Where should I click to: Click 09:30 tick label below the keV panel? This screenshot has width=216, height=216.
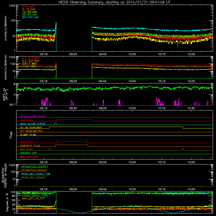[x=73, y=54]
